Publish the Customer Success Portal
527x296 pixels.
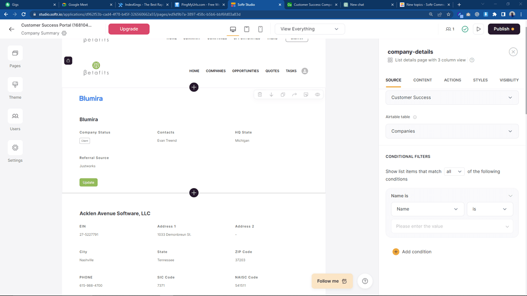click(503, 29)
